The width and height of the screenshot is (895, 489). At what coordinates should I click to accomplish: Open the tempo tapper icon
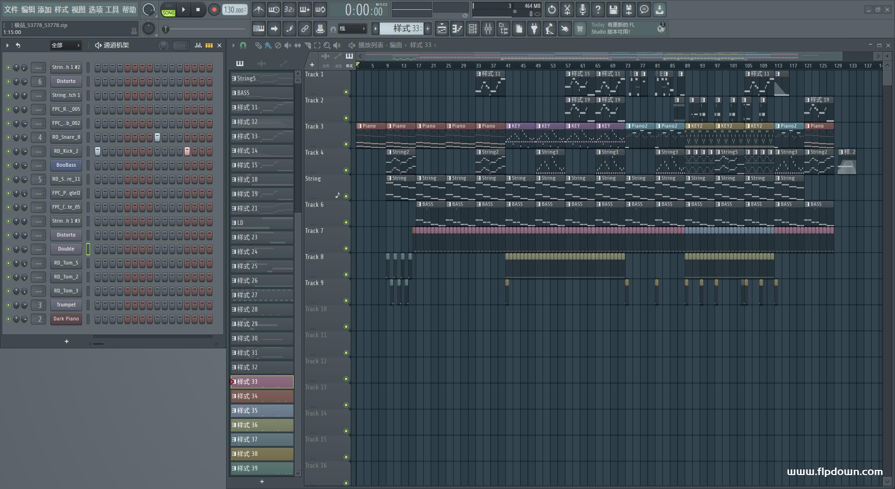(x=550, y=29)
